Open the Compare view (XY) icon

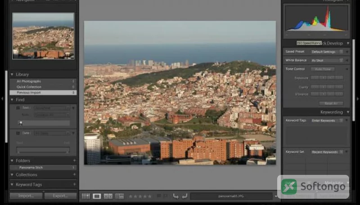[x=108, y=196]
